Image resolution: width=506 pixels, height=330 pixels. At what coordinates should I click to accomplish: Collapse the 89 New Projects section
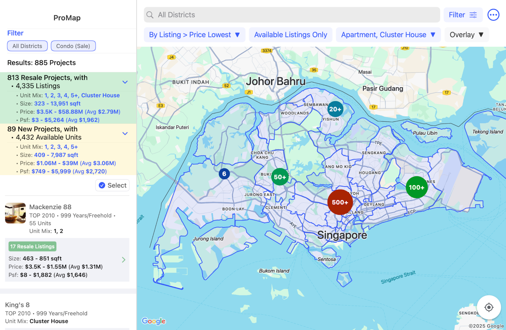[125, 133]
